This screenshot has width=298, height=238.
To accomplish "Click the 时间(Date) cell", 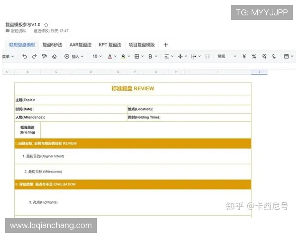I will pyautogui.click(x=71, y=109).
